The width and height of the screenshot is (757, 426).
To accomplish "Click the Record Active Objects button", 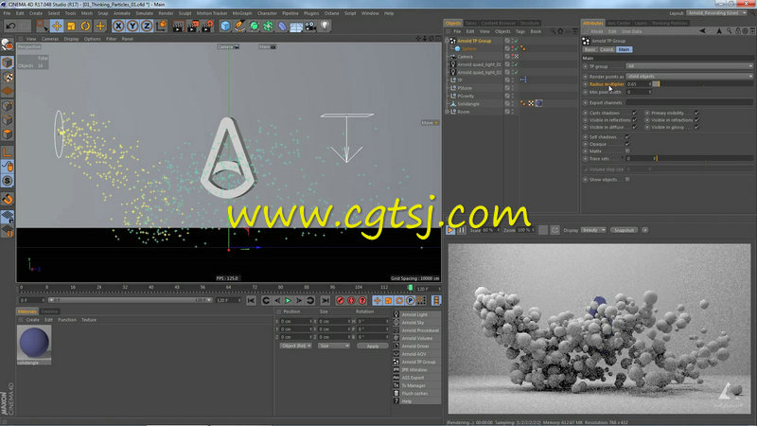I will 341,300.
